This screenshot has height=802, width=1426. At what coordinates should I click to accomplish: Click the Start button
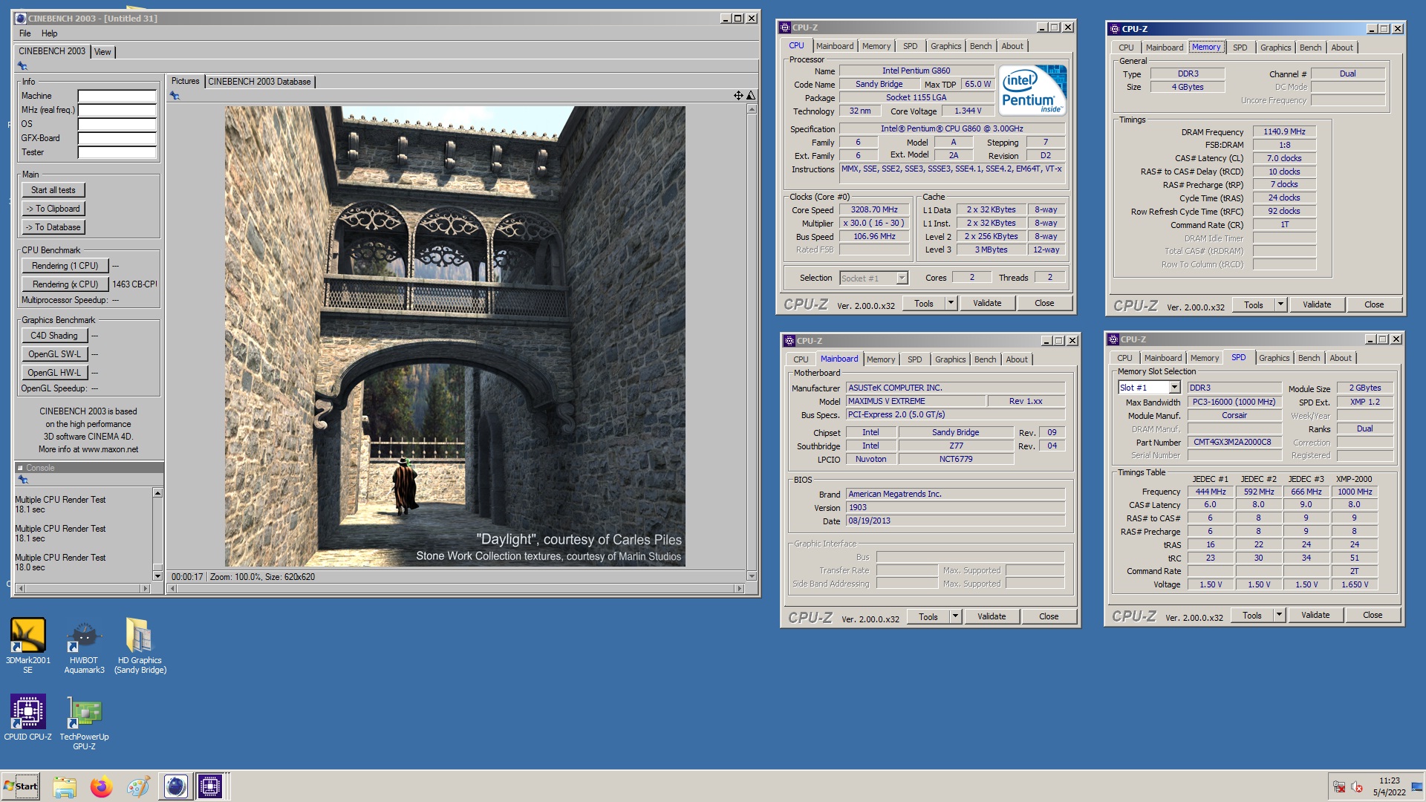click(x=21, y=786)
